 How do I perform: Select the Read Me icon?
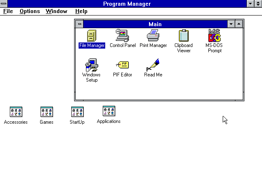[153, 65]
